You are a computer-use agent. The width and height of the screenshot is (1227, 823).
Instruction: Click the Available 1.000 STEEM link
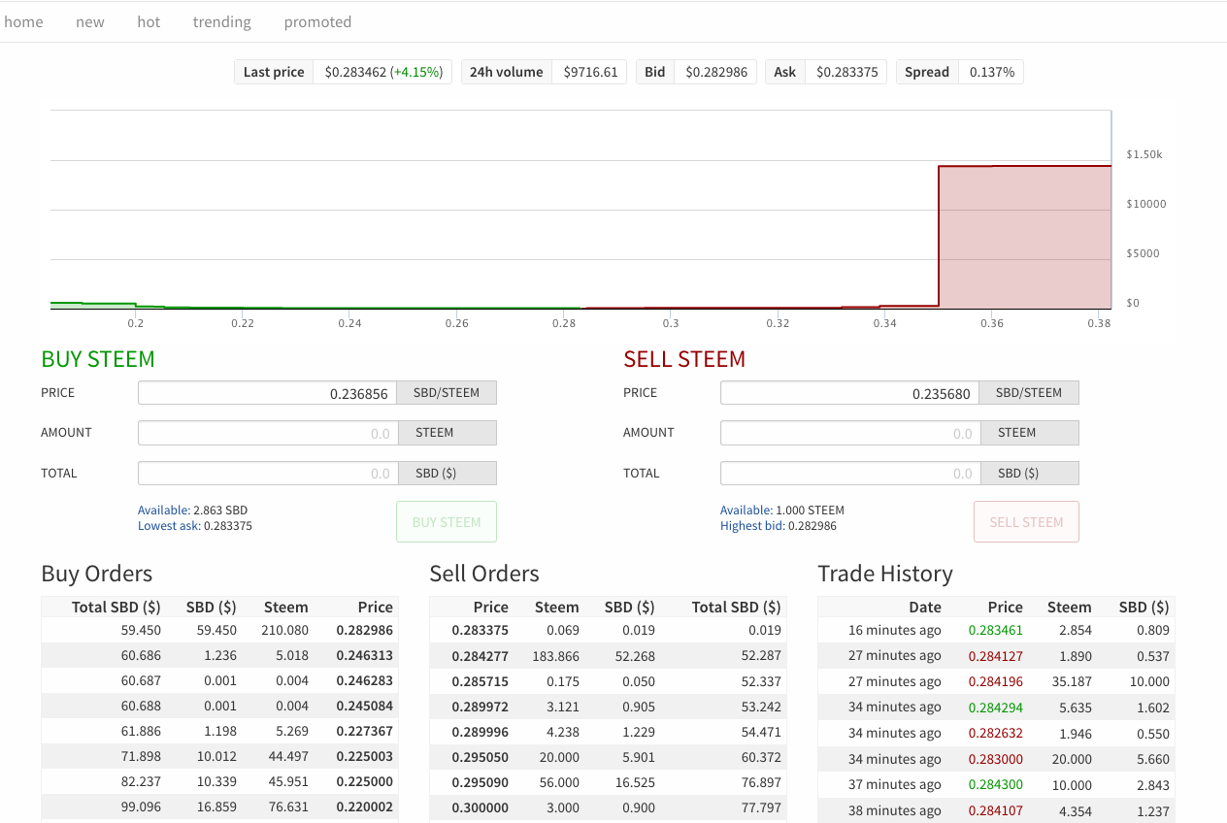point(782,510)
